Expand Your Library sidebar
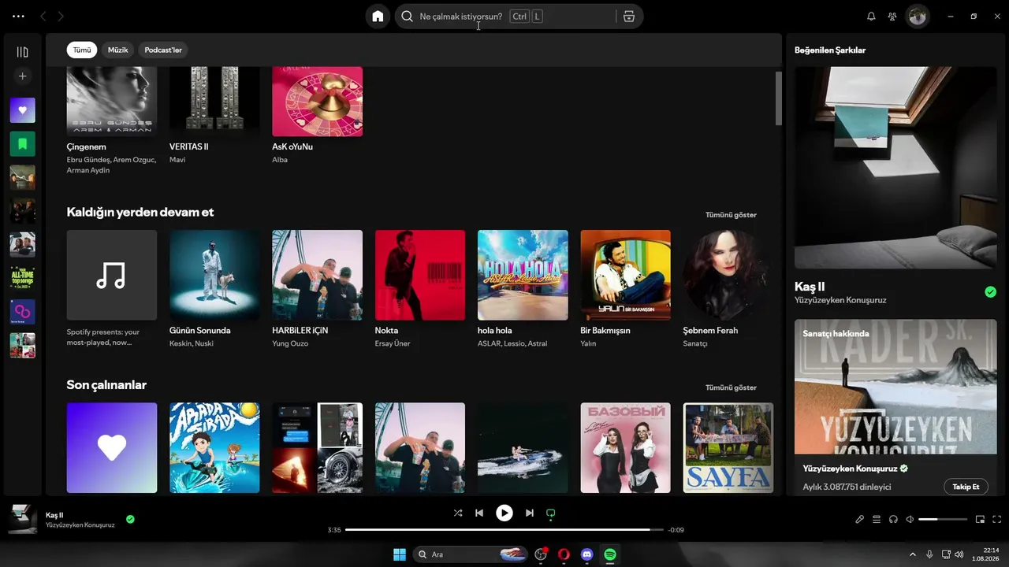1009x567 pixels. [x=22, y=52]
